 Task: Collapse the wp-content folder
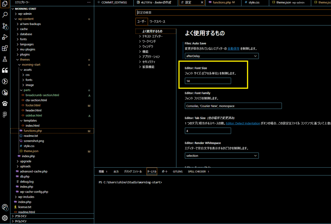click(x=52, y=19)
